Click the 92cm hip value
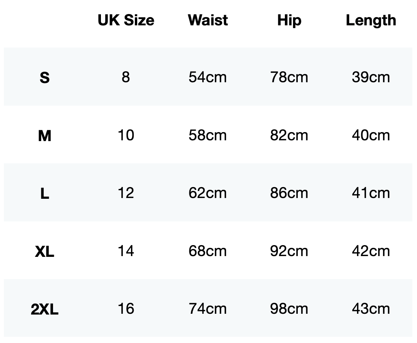 point(289,251)
